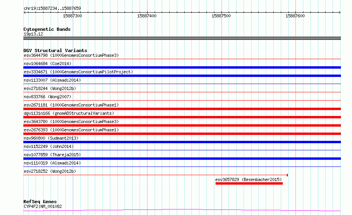Click the red bar under esv2676393
Viewport: 352px width, 215px height.
[x=182, y=134]
